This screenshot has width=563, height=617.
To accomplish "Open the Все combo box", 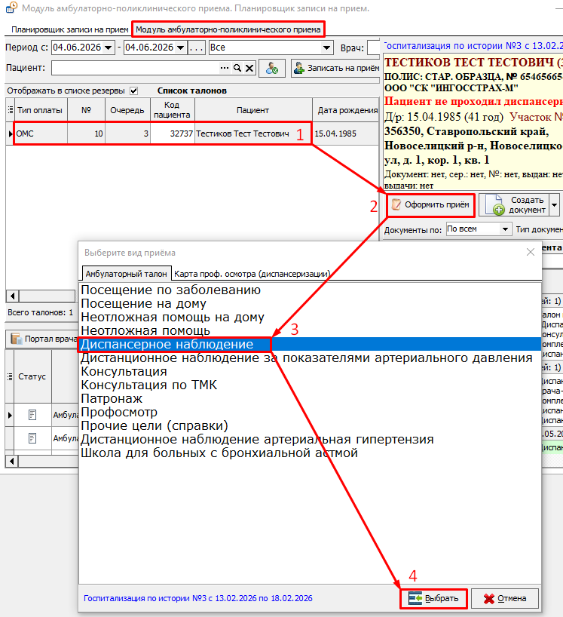I will coord(271,48).
